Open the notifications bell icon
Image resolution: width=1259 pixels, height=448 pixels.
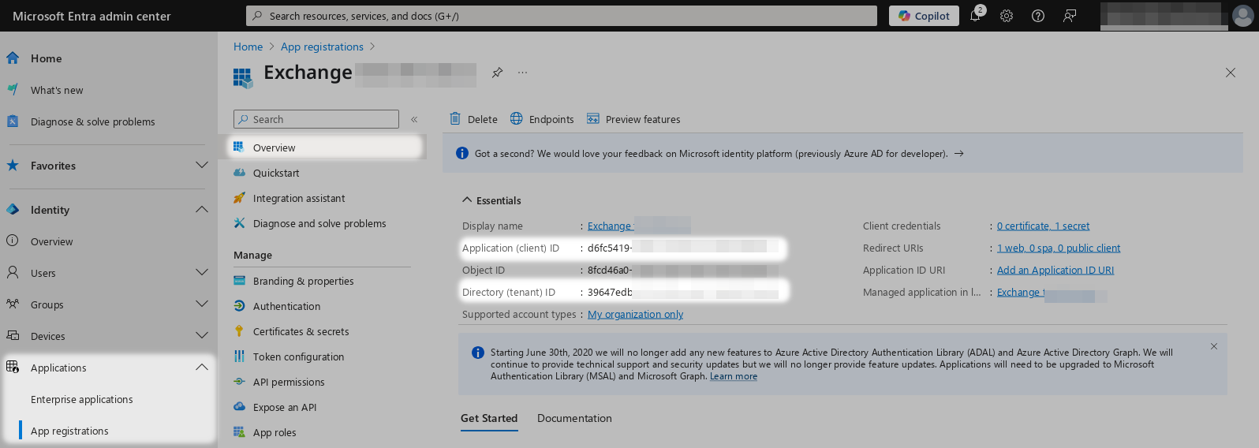[x=975, y=16]
